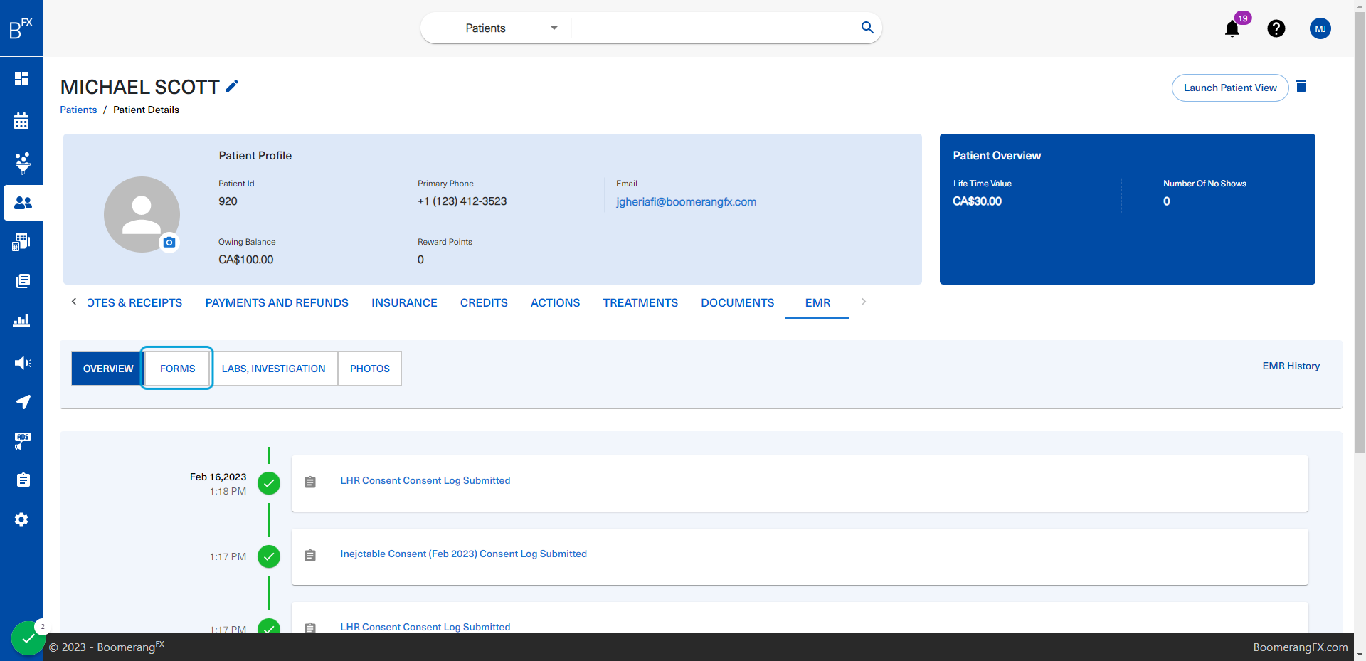
Task: Click the BoomerangFX logo in the sidebar
Action: point(21,28)
